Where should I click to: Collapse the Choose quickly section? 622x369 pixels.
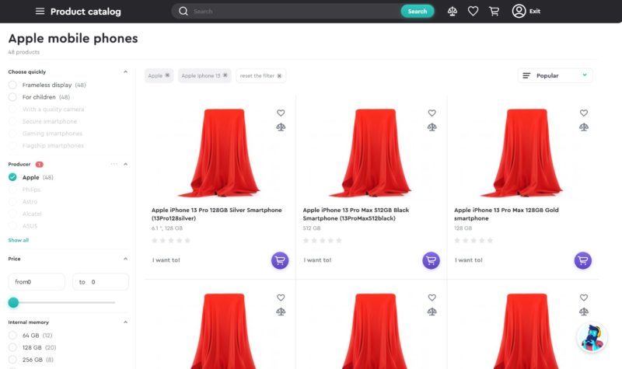125,71
